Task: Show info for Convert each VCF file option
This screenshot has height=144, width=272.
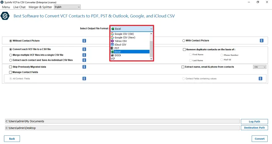Action: coord(84,49)
